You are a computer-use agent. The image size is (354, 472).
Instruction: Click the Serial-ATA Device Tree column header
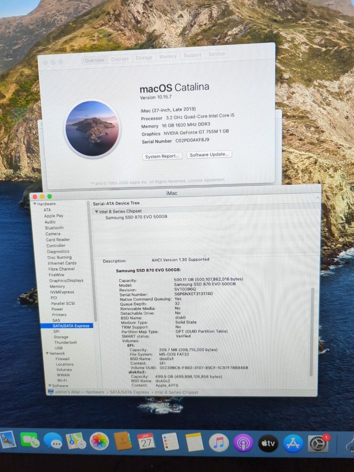point(116,204)
